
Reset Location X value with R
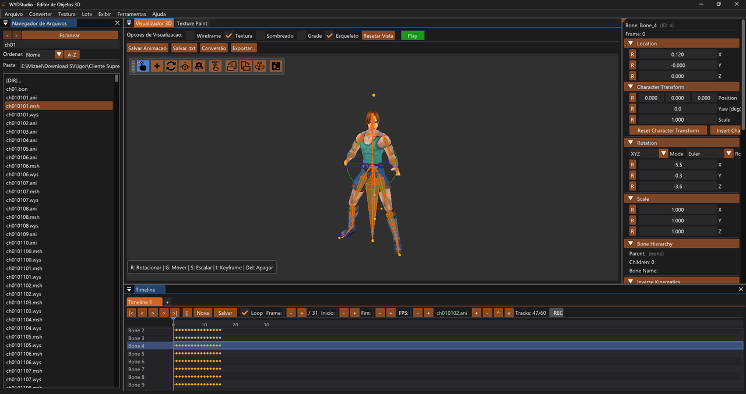(x=632, y=54)
